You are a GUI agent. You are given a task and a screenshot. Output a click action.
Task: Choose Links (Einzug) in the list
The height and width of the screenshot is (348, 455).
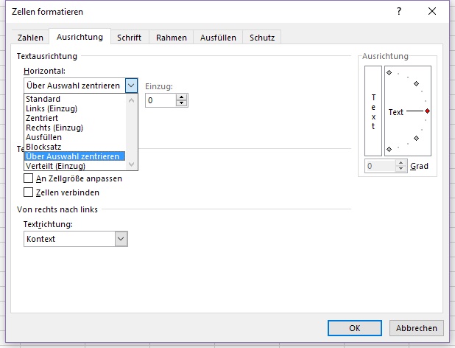pos(52,108)
